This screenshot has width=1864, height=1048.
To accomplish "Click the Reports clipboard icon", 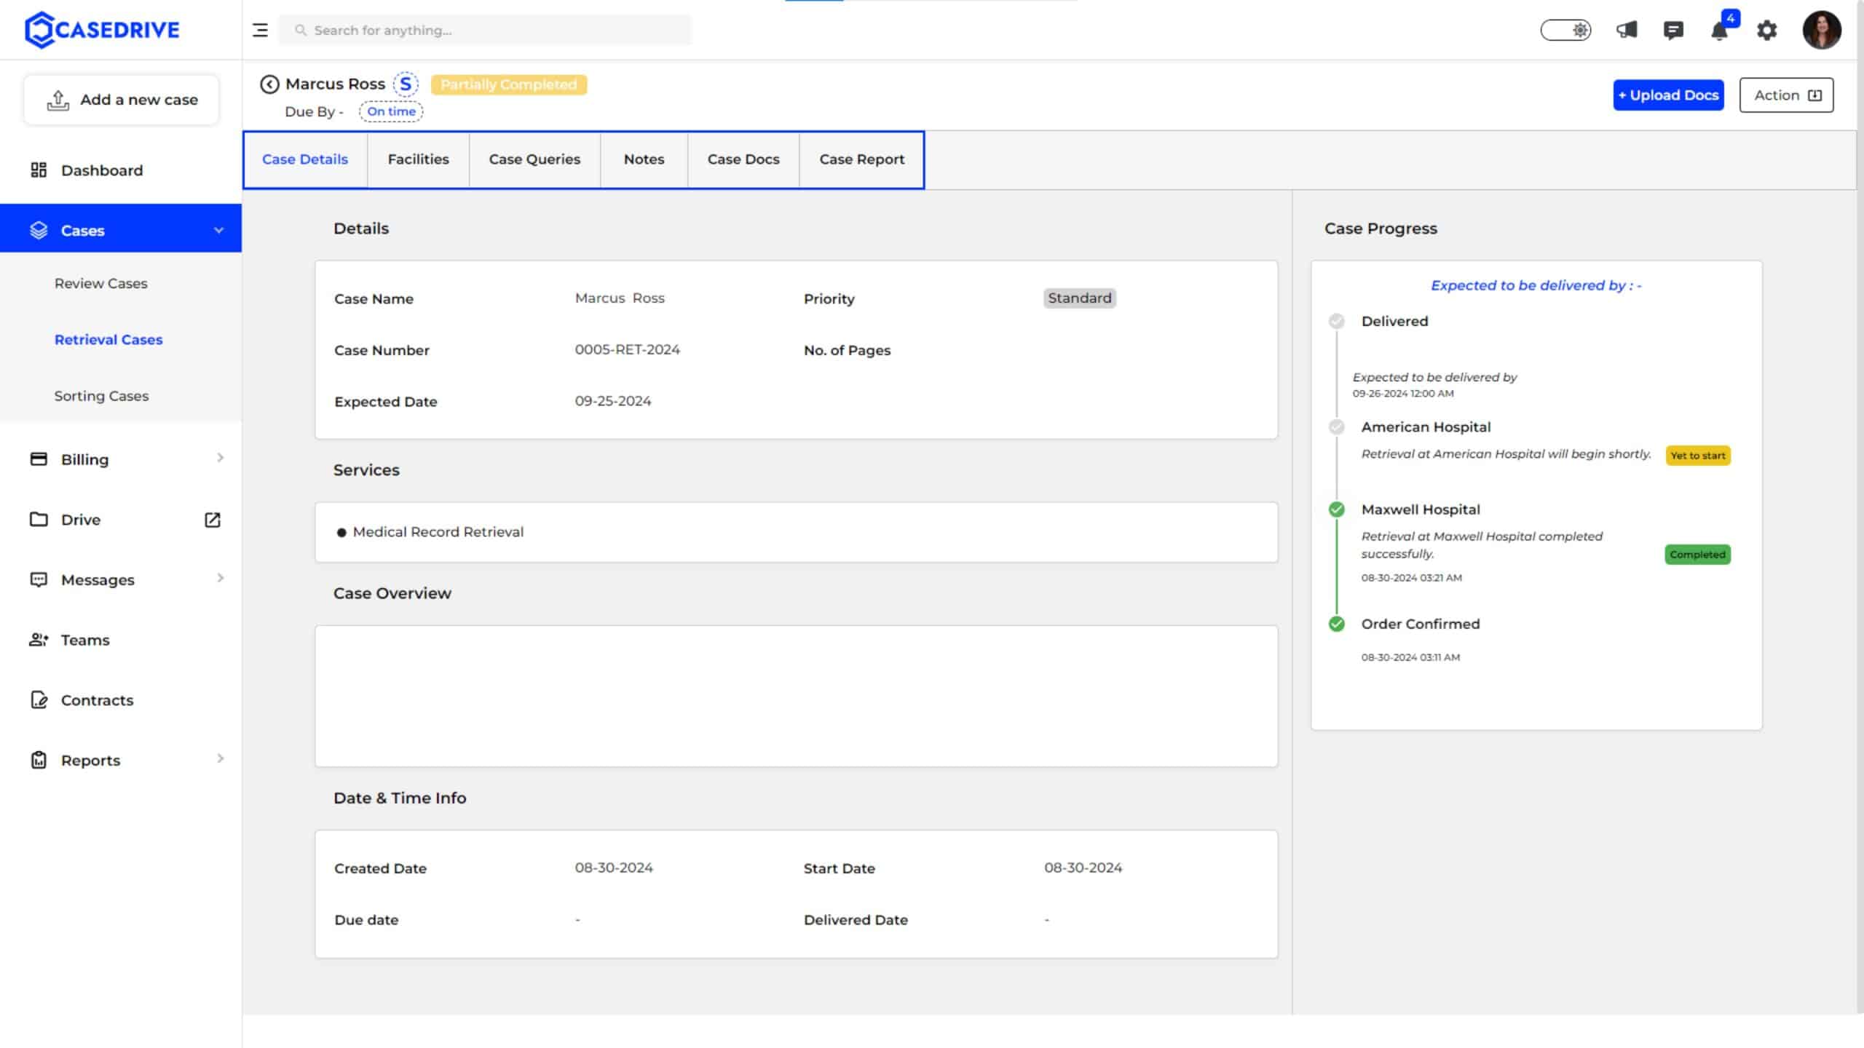I will tap(39, 760).
